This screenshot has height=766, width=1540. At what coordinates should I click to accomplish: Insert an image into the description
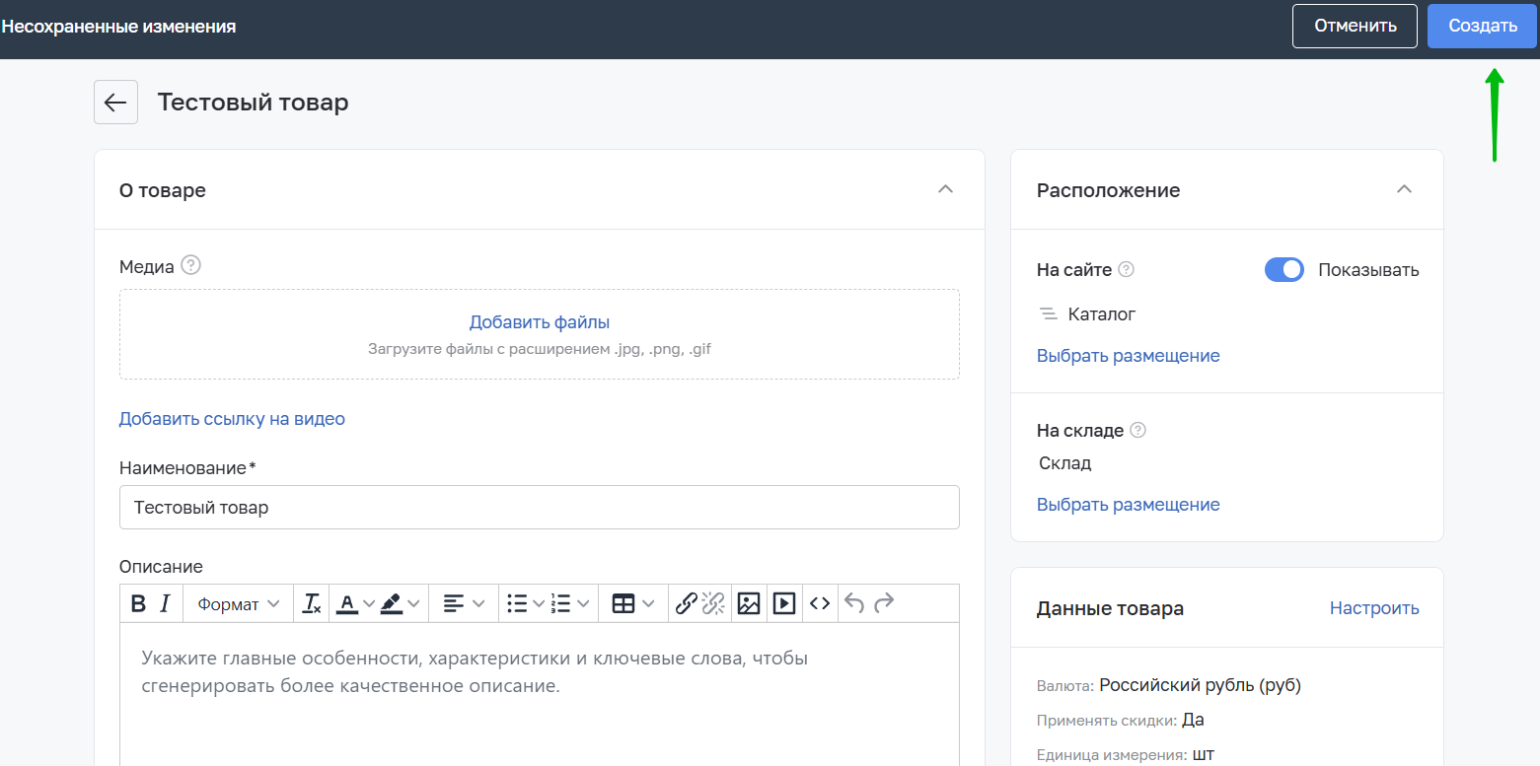point(748,602)
